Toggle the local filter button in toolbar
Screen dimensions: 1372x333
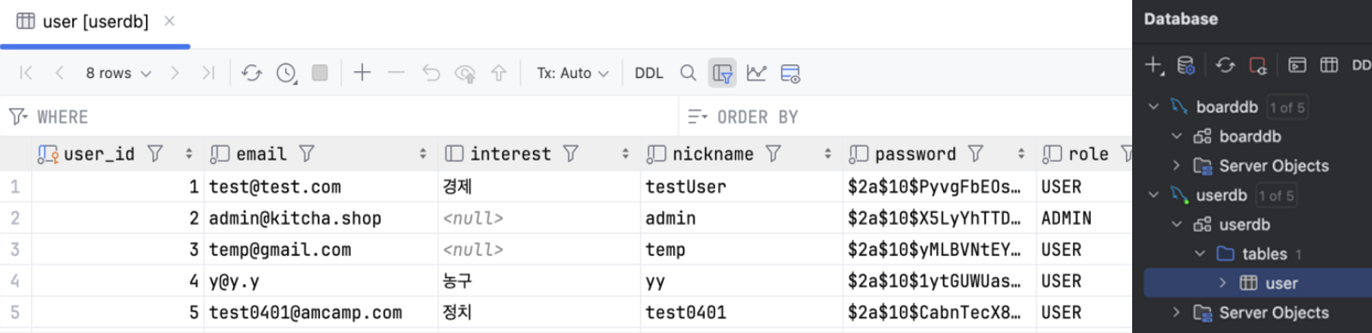click(x=722, y=73)
